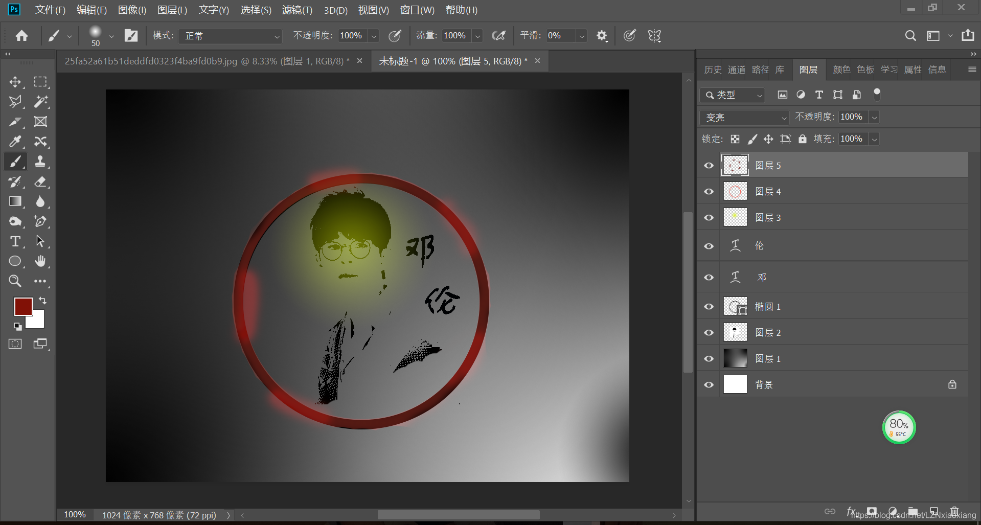The height and width of the screenshot is (525, 981).
Task: Open the layer blend mode dropdown showing 变亮
Action: click(x=744, y=117)
